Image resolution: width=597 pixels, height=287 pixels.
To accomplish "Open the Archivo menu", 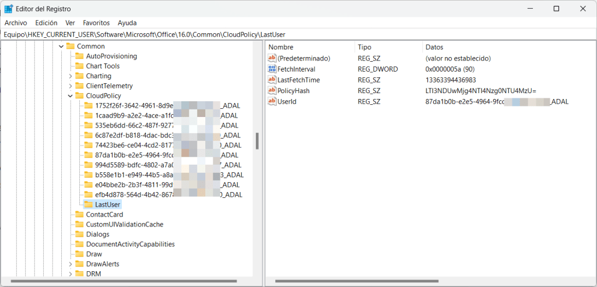I will tap(16, 23).
